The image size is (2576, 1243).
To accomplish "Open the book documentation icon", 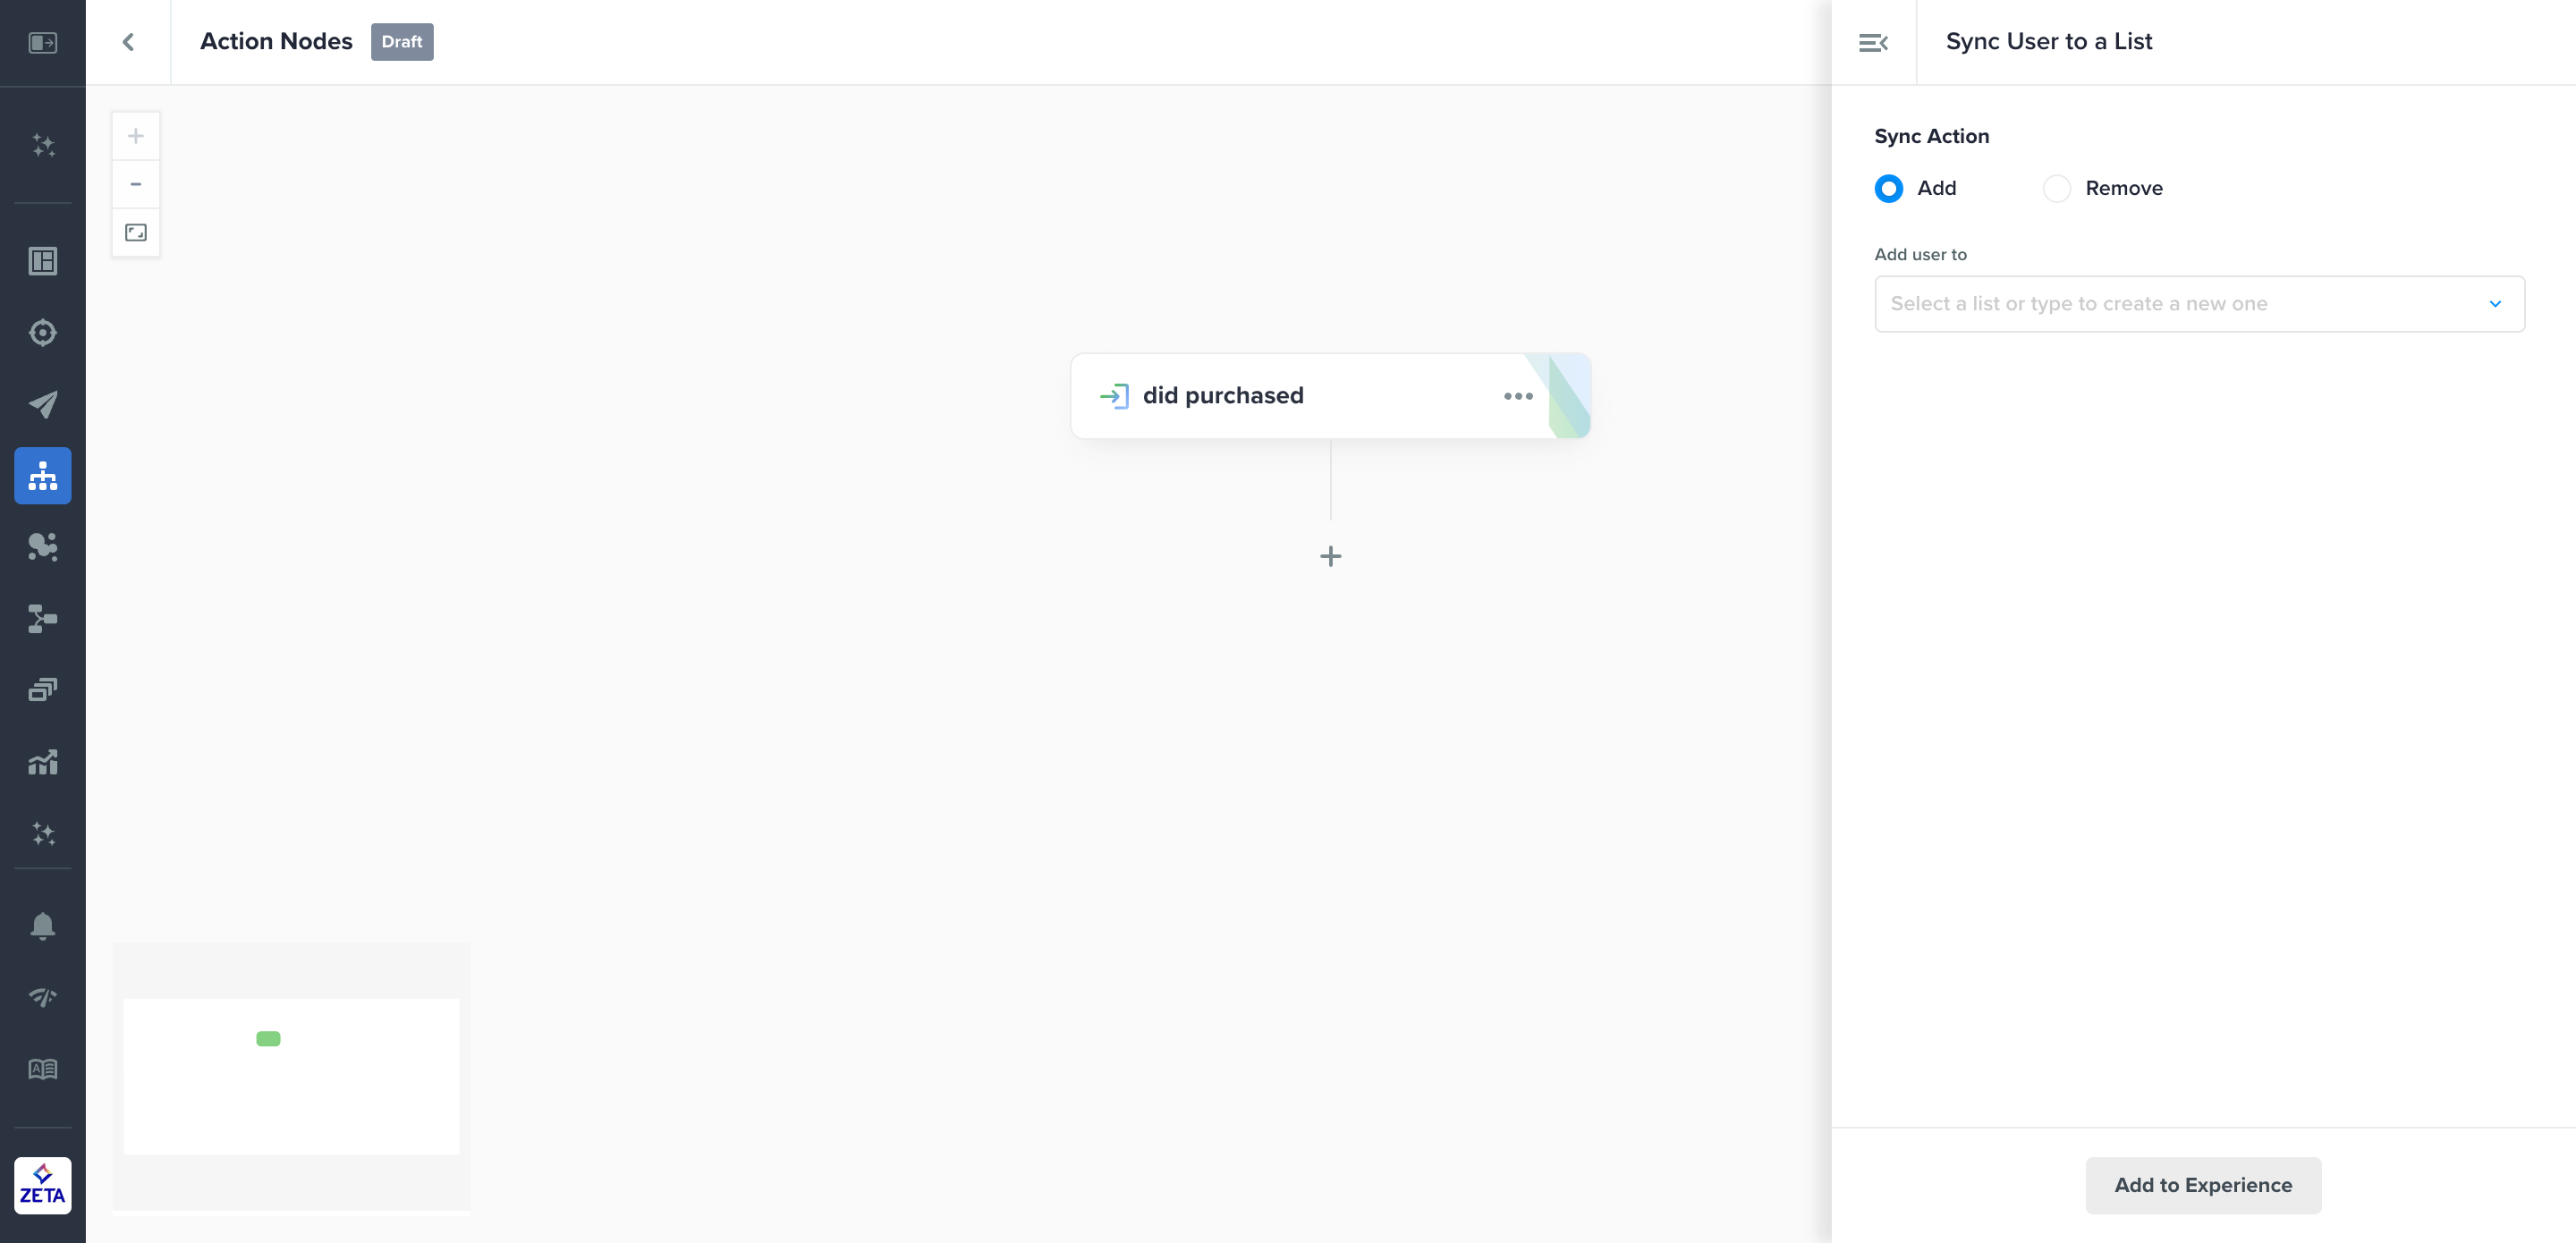I will click(42, 1069).
